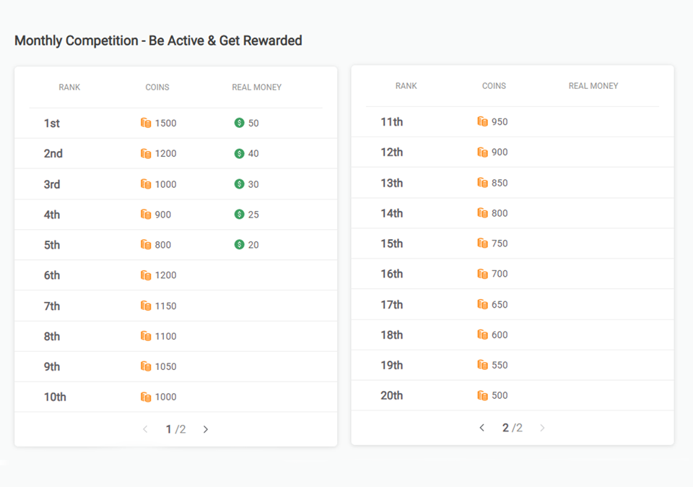Screen dimensions: 693x487
Task: Click the green dollar icon beside 40
Action: pyautogui.click(x=239, y=154)
